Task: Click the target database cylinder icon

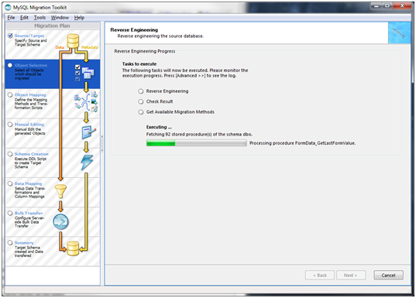Action: [73, 248]
